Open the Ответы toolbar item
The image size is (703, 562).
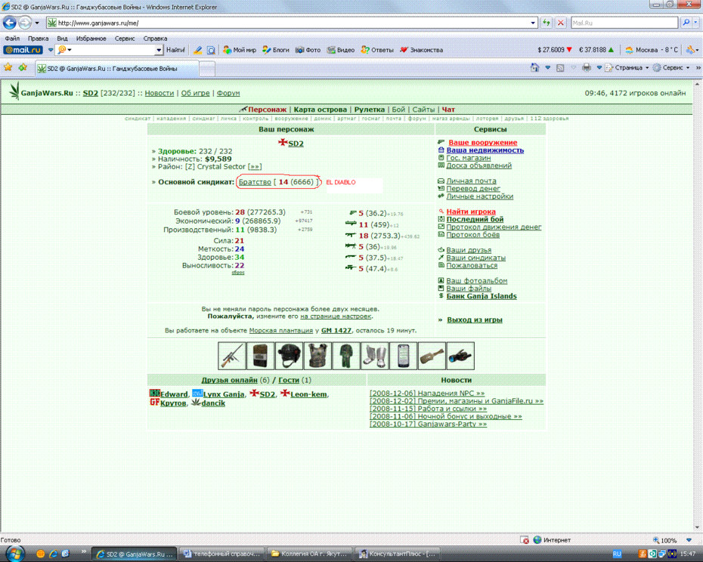[x=377, y=50]
